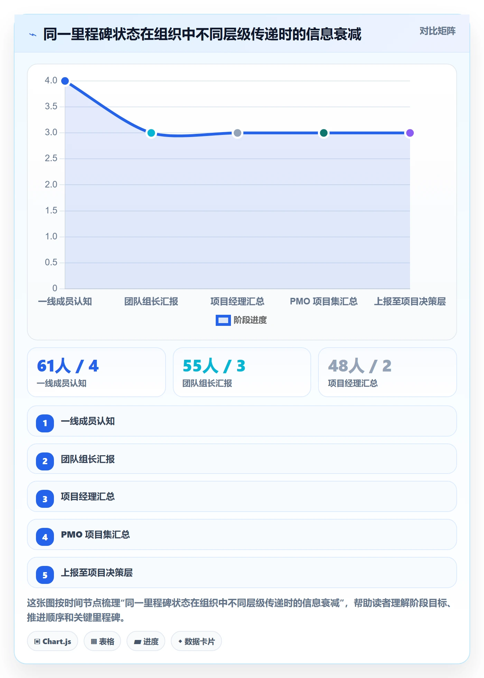The height and width of the screenshot is (678, 484).
Task: Click the numbered badge 5 icon
Action: pyautogui.click(x=45, y=575)
